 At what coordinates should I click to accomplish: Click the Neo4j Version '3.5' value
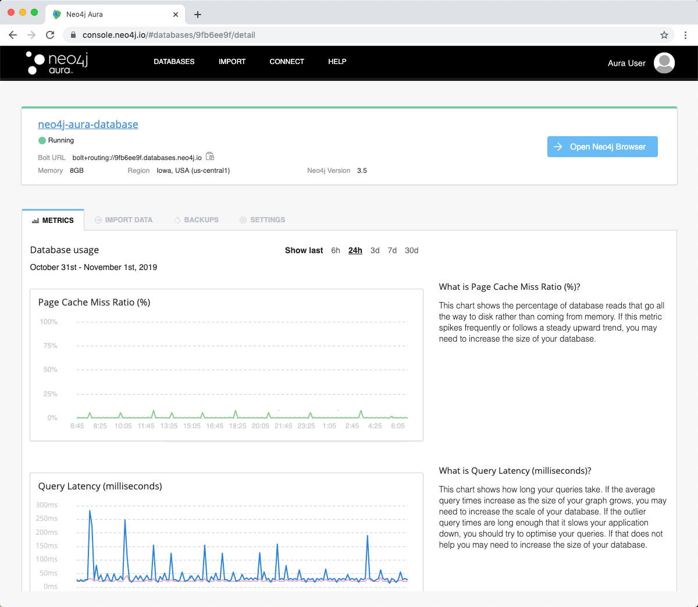362,171
